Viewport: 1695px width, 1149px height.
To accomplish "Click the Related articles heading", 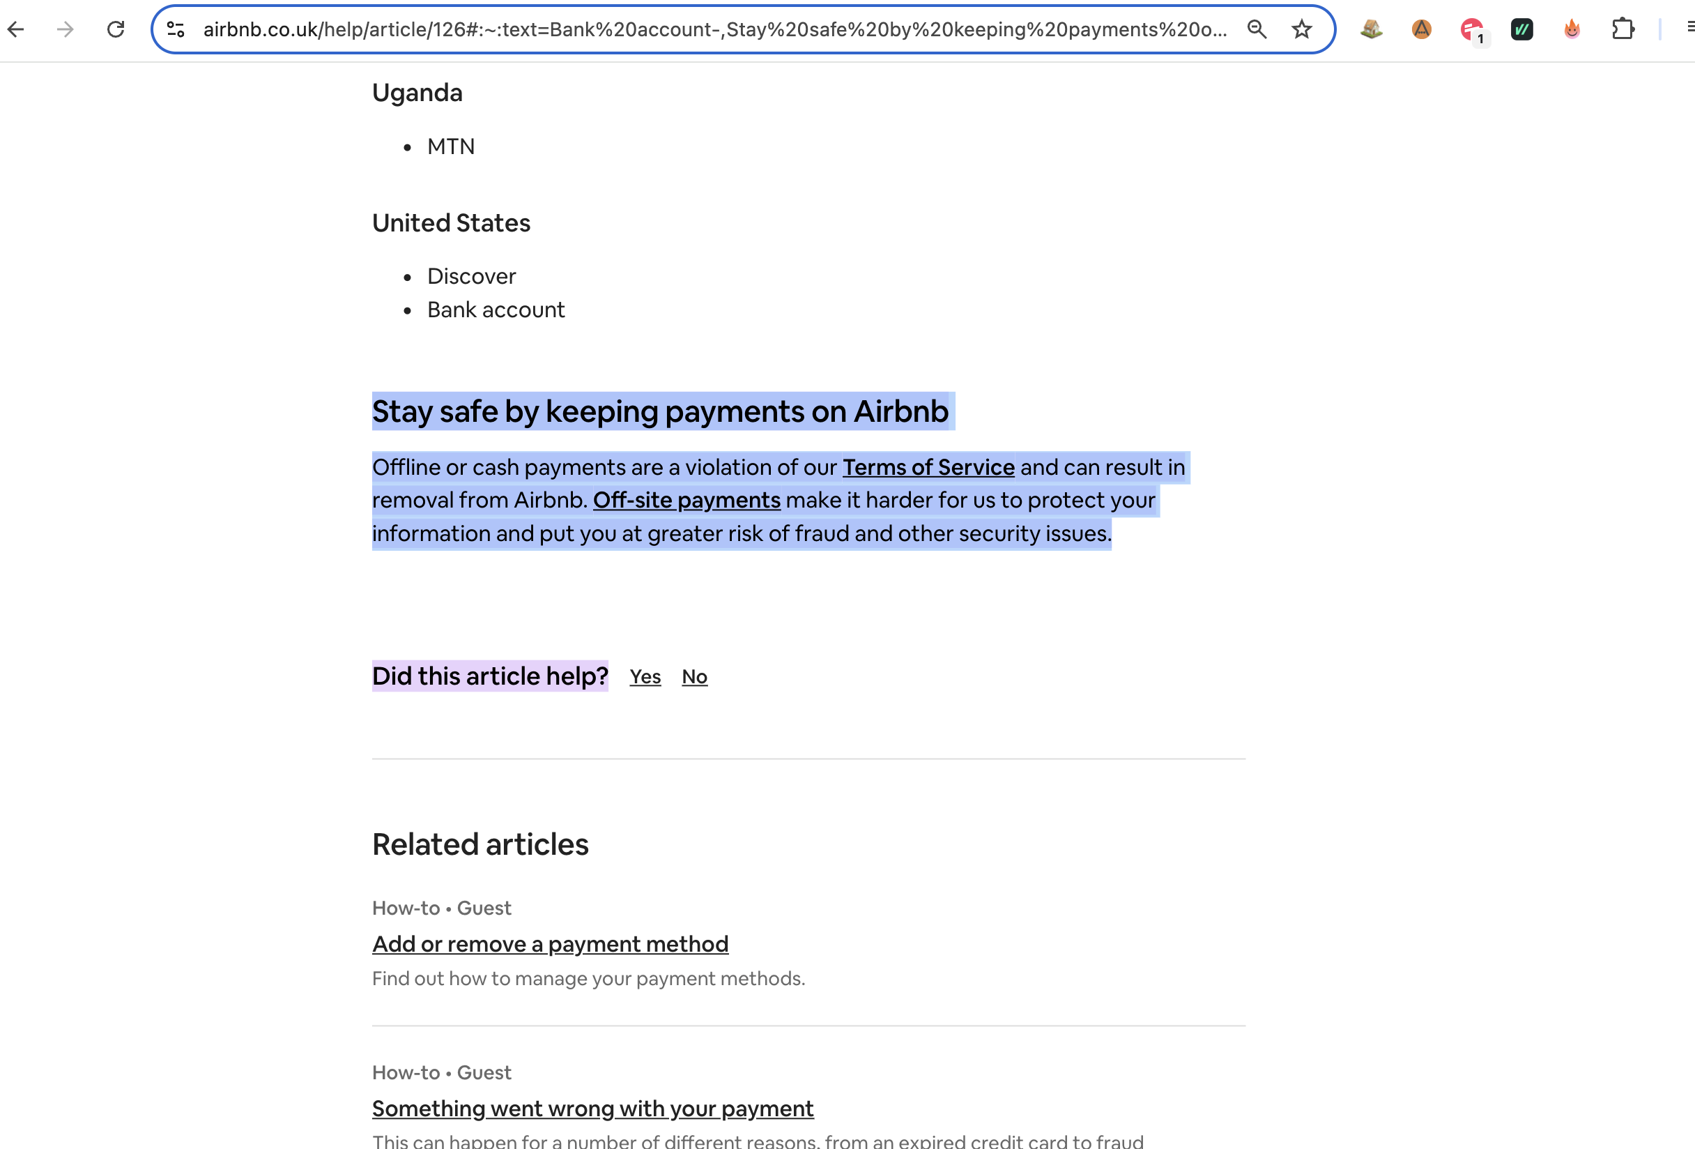I will [x=480, y=845].
